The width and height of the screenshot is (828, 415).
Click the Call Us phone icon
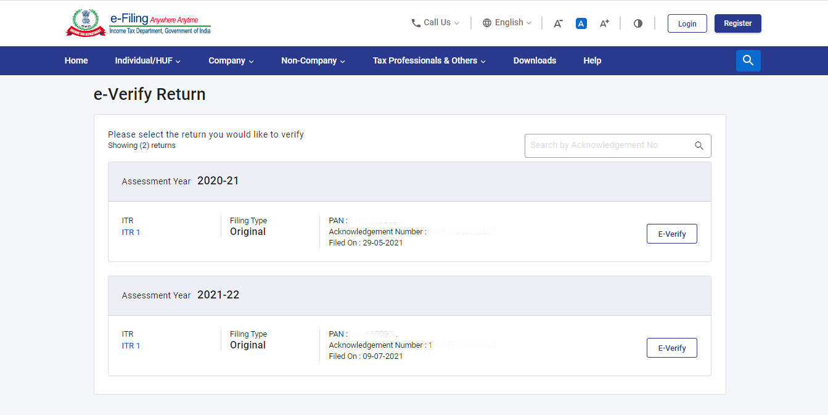tap(416, 22)
